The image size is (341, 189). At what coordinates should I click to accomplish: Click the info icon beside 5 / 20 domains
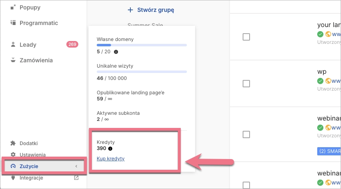pyautogui.click(x=116, y=52)
